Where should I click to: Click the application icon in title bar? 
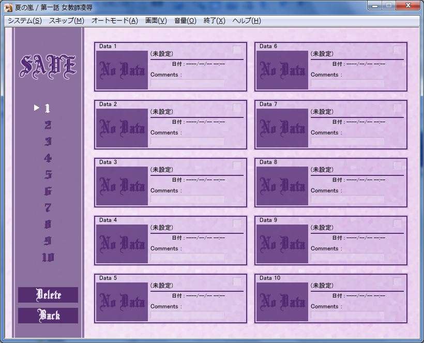(x=8, y=7)
